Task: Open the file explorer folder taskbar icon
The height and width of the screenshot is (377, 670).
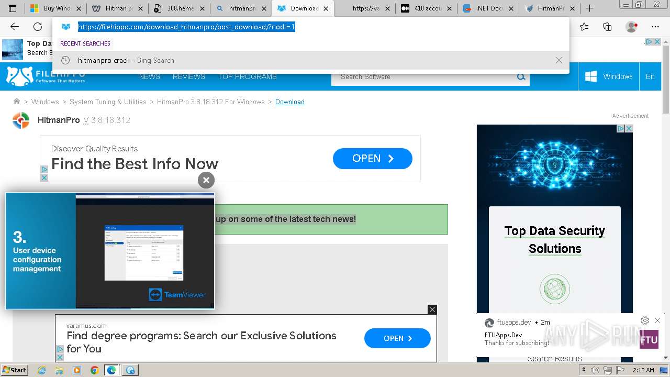Action: 59,370
